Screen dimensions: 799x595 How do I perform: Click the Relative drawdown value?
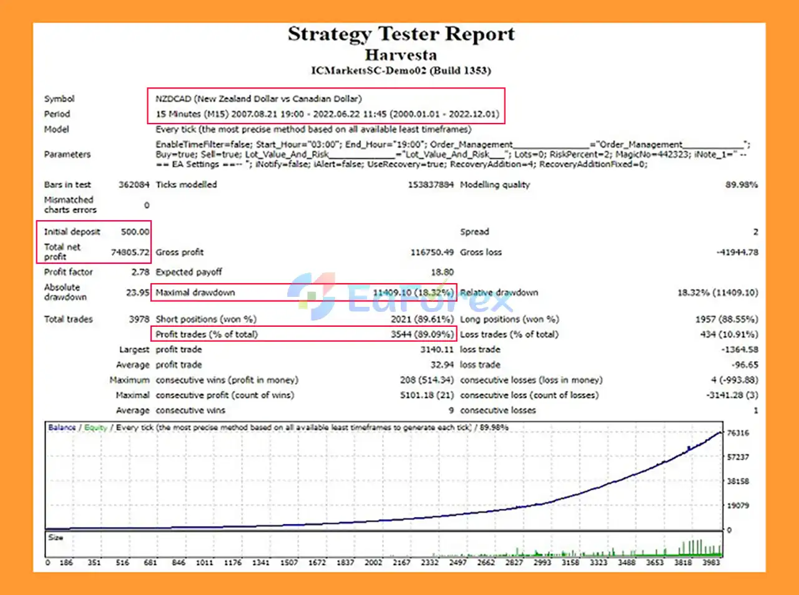(x=717, y=293)
